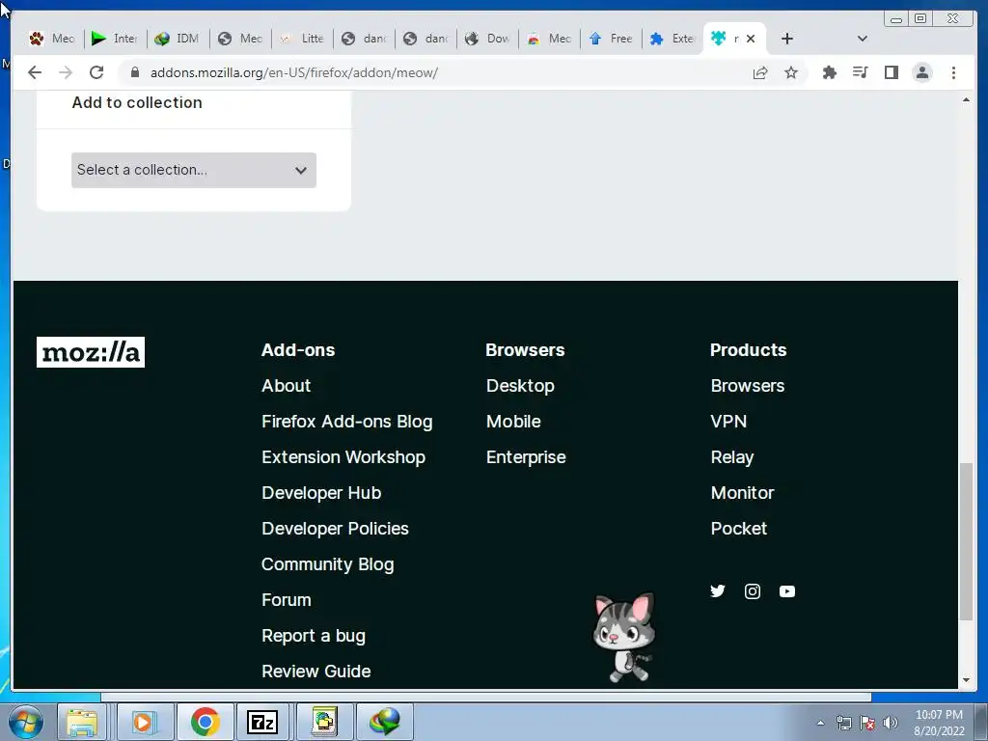The image size is (988, 741).
Task: Open the Forum link
Action: pos(286,600)
